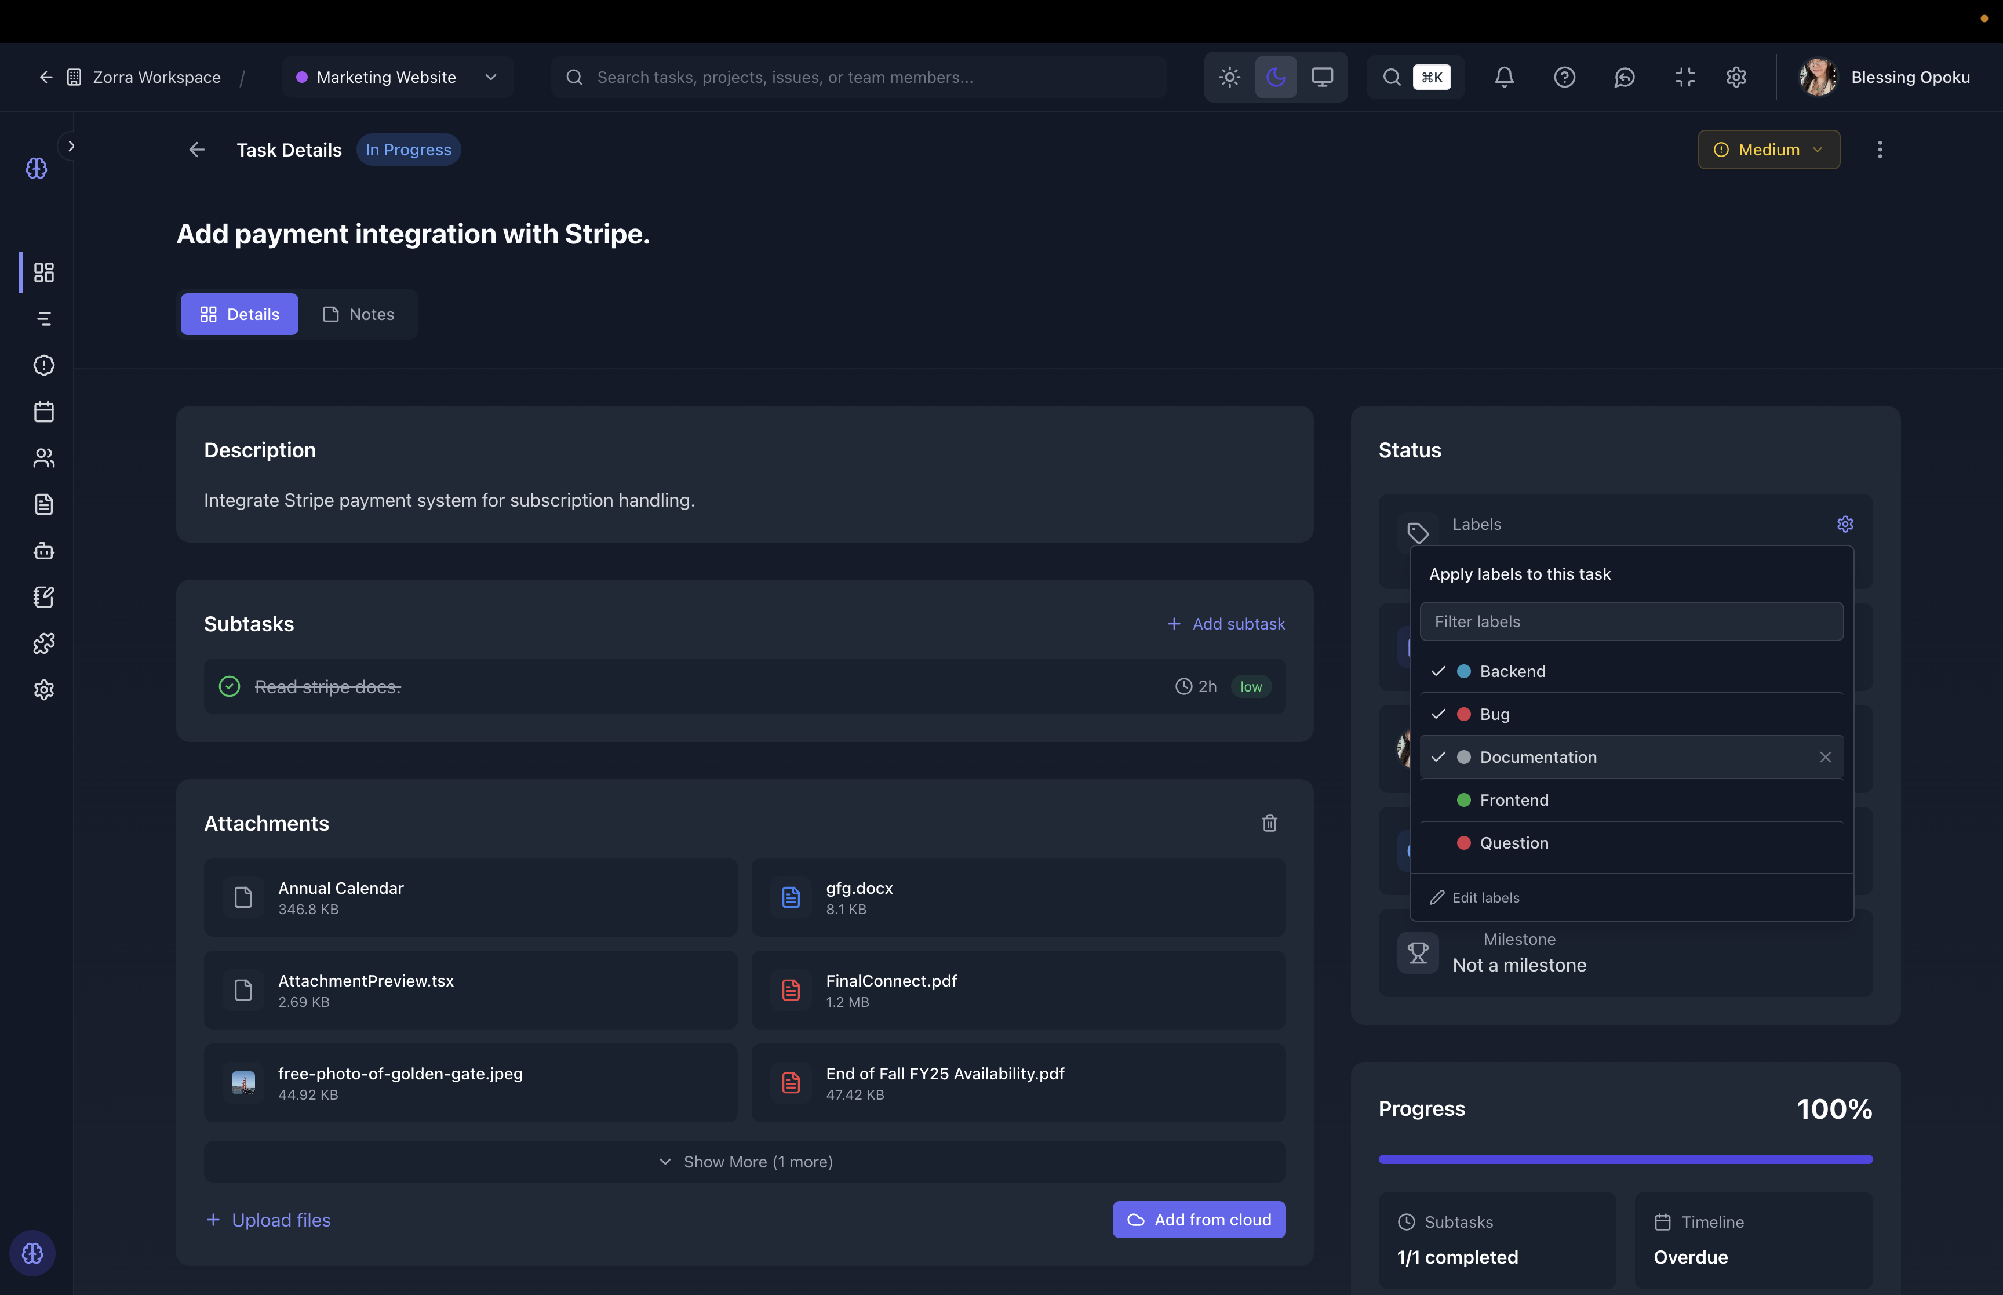
Task: Open the Medium priority dropdown
Action: click(x=1768, y=150)
